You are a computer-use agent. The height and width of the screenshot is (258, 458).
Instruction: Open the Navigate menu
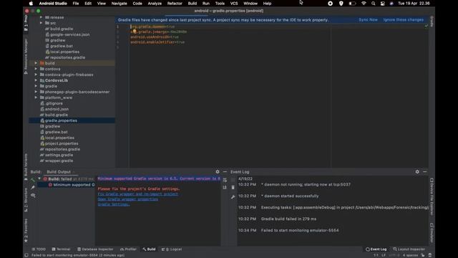click(x=120, y=4)
